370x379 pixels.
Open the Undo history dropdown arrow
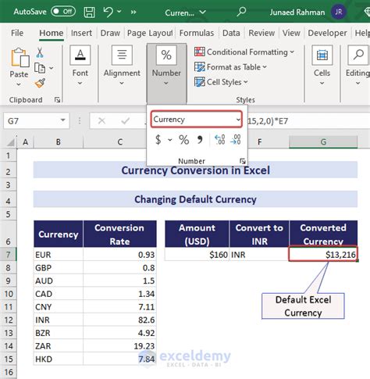tap(119, 12)
